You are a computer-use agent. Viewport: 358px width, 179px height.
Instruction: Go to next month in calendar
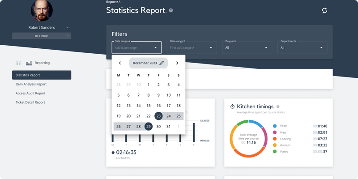pos(177,63)
